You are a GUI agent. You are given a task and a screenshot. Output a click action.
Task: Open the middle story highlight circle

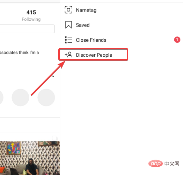click(x=20, y=98)
